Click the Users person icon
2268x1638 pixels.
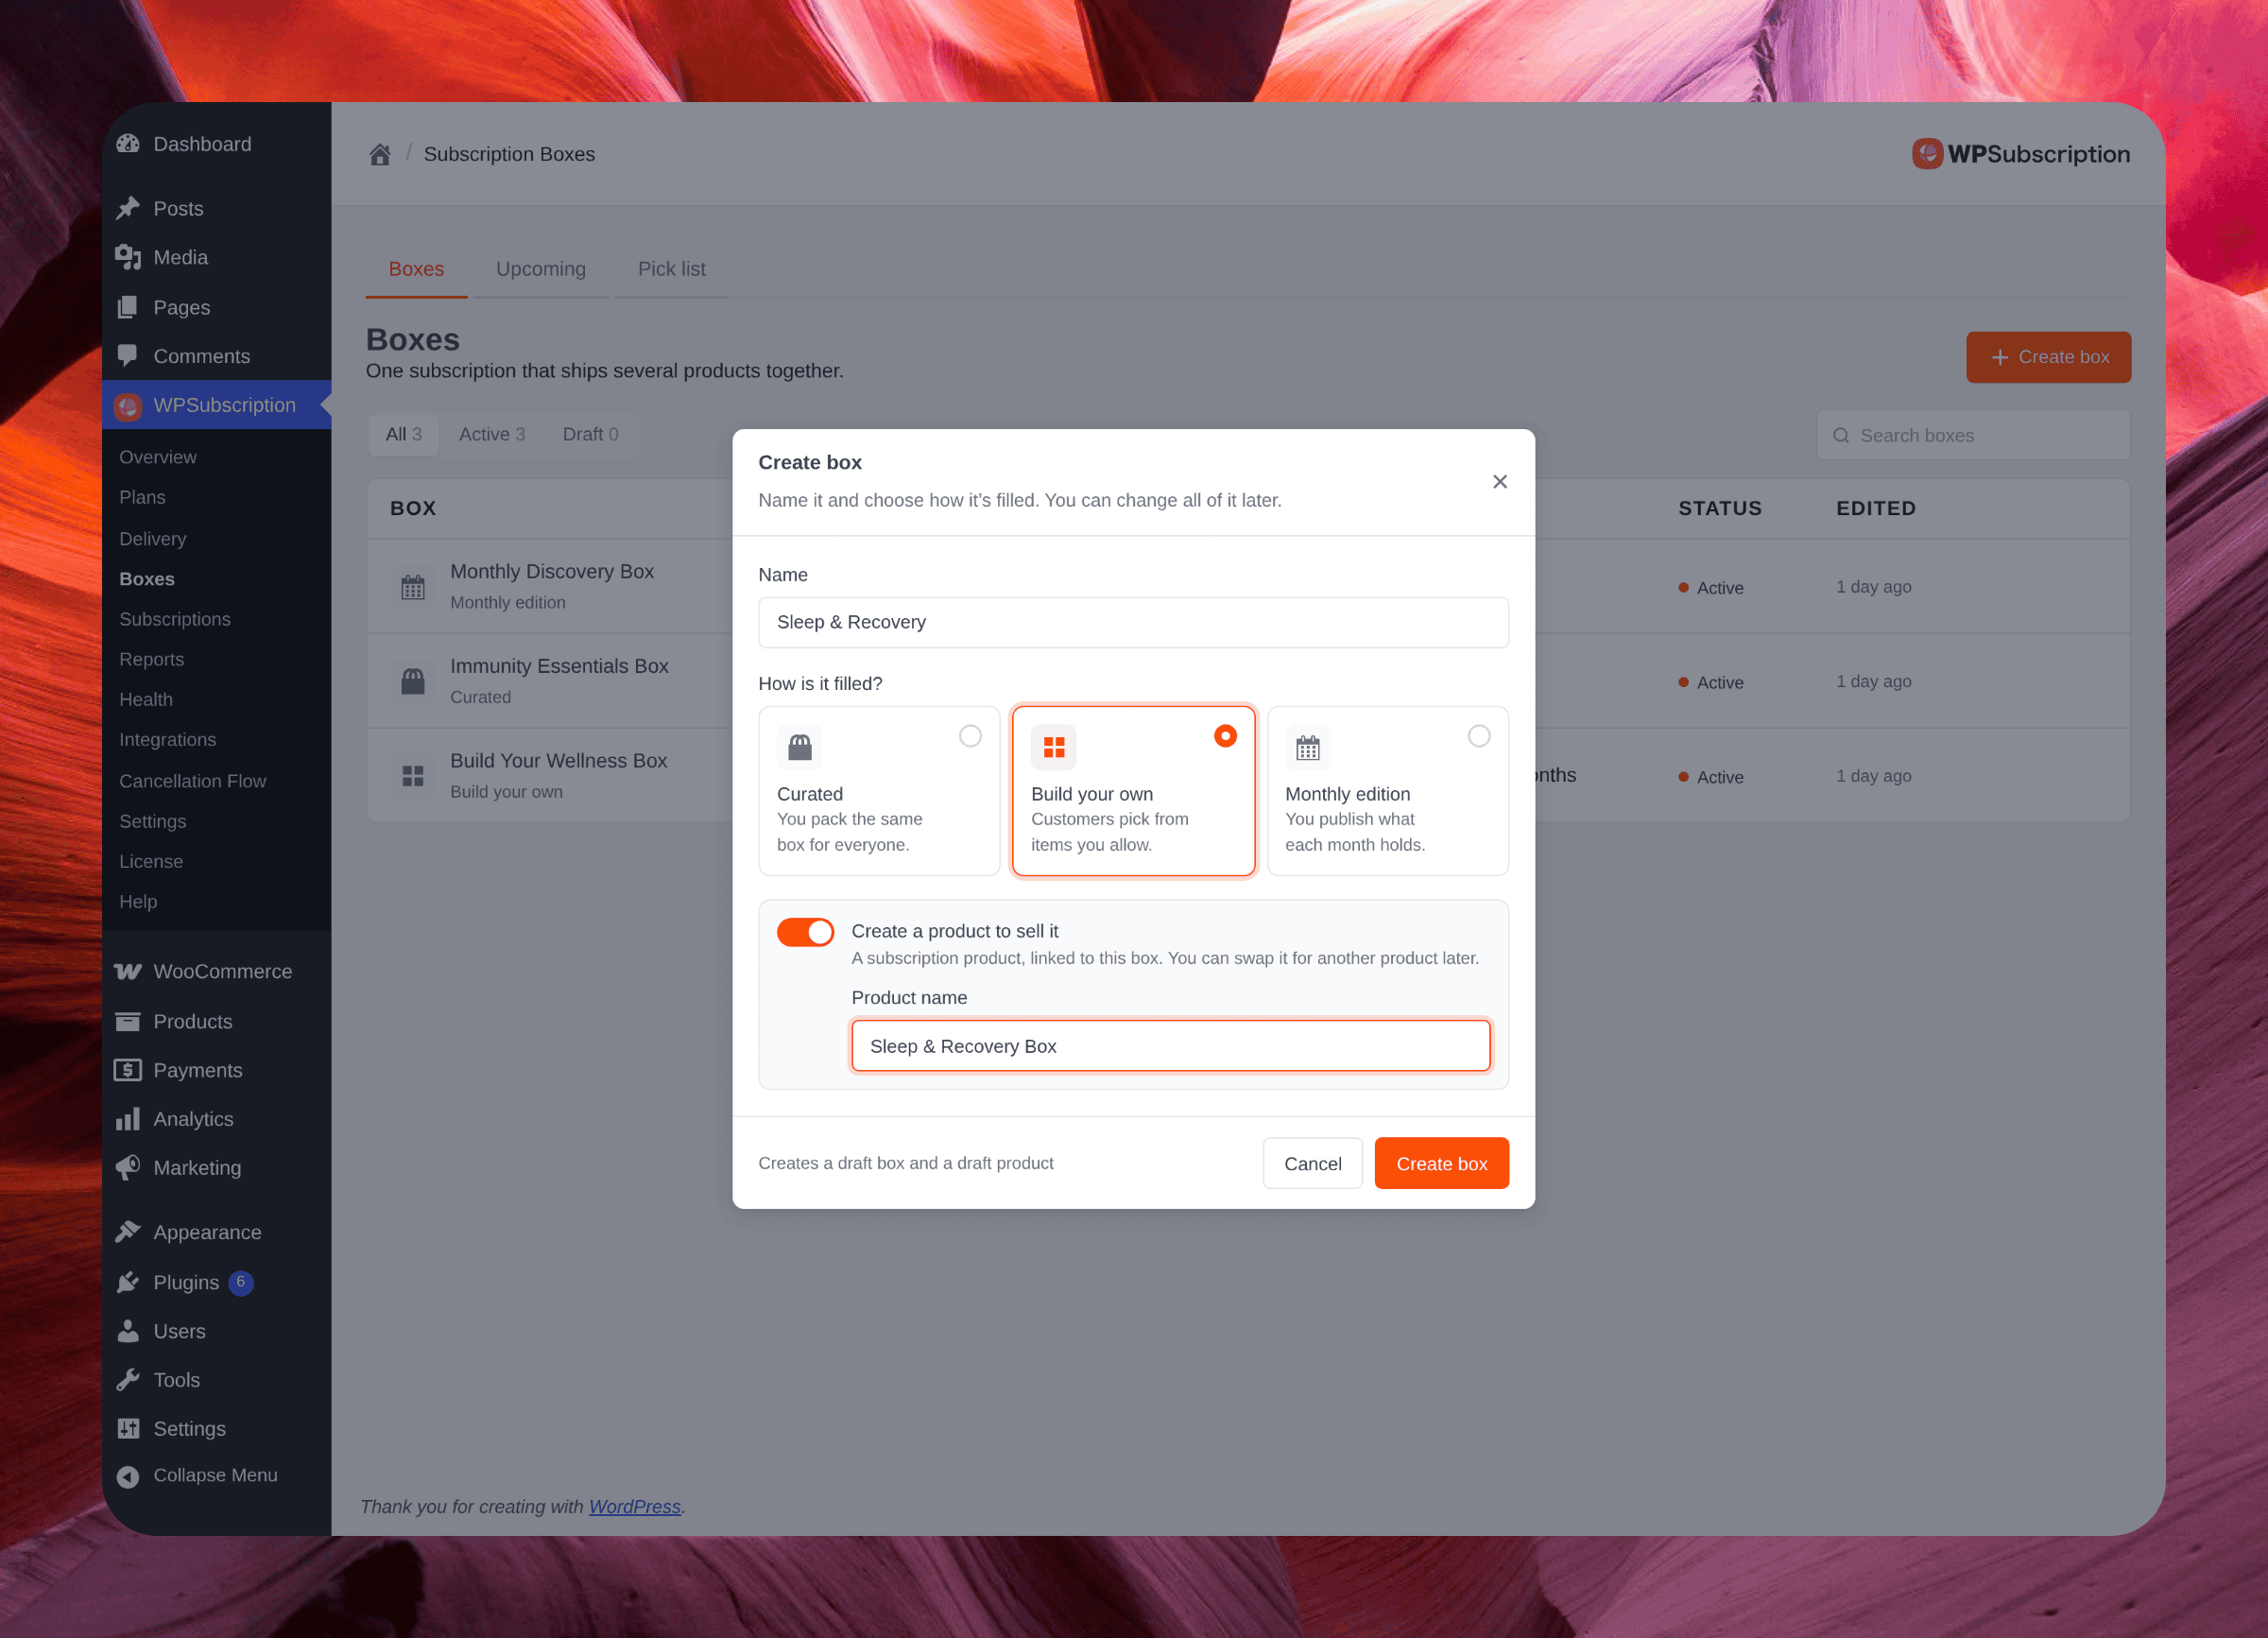click(128, 1331)
